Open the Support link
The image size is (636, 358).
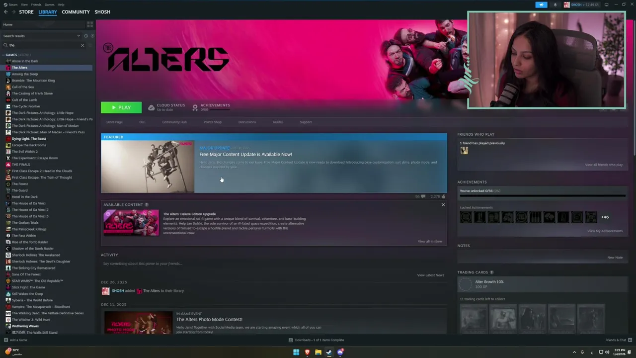pyautogui.click(x=306, y=122)
